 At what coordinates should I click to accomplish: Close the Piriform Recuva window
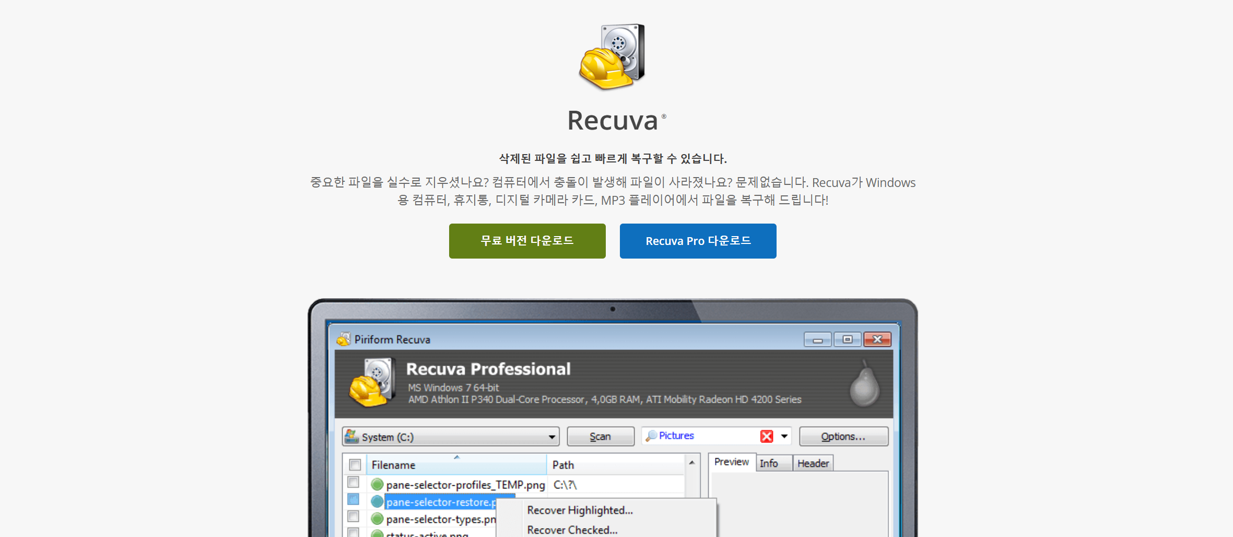(x=877, y=340)
